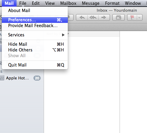Click the Forward arrow toolbar icon
The image size is (147, 133).
104,17
